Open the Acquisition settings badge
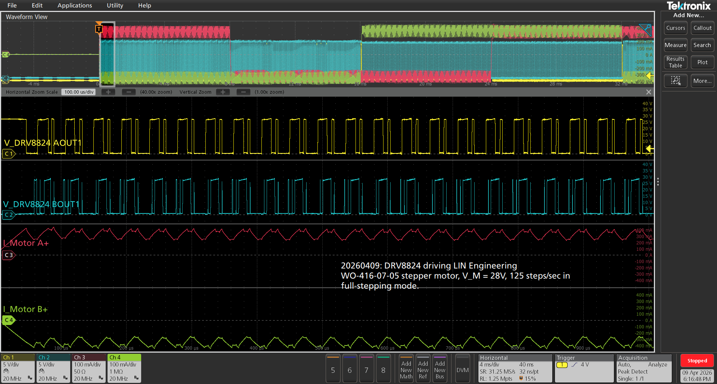This screenshot has width=717, height=384. [x=644, y=368]
